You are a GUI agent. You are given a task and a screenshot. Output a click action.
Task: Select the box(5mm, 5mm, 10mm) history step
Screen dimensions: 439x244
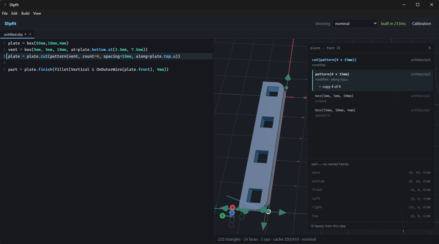click(373, 98)
